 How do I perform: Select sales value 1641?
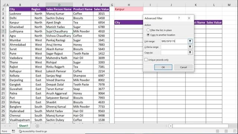[101, 40]
